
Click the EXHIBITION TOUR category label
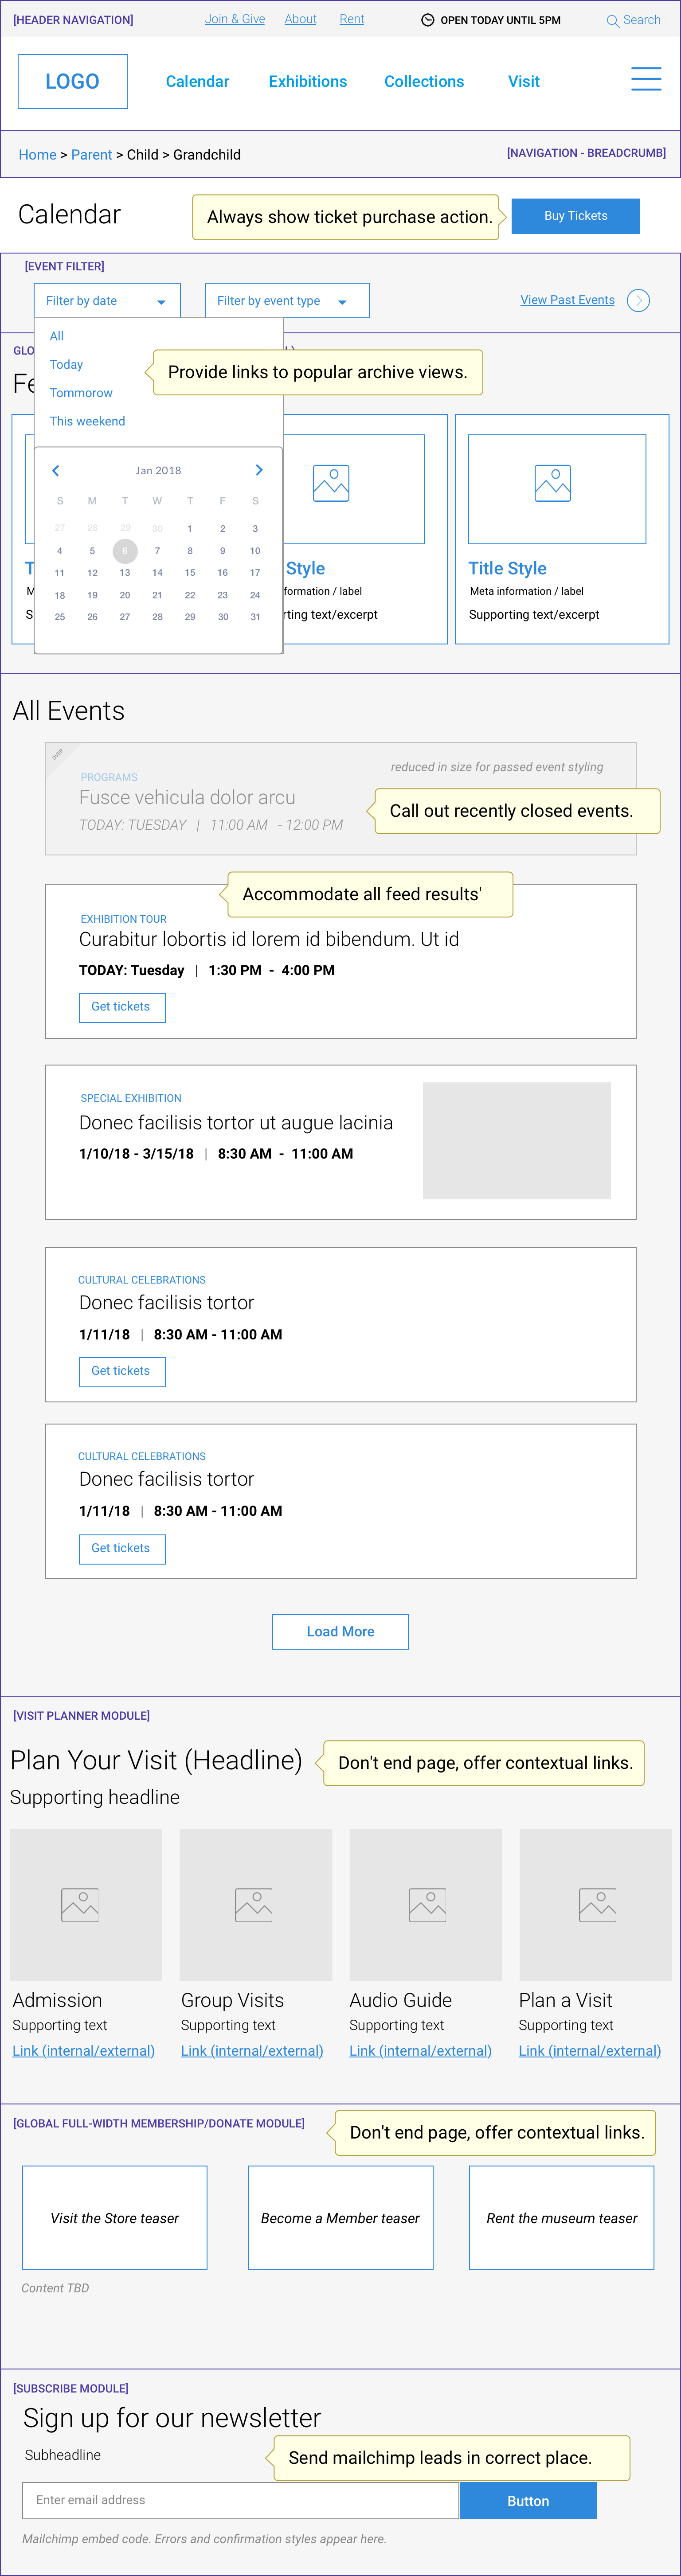(124, 919)
